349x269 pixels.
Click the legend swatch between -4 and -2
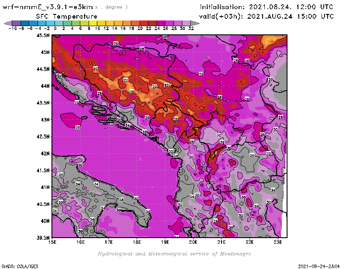click(x=42, y=23)
